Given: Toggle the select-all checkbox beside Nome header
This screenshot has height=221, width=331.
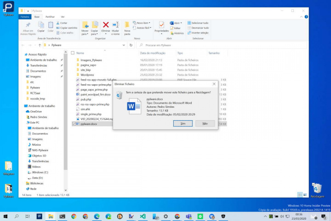Looking at the screenshot, I should click(x=72, y=53).
